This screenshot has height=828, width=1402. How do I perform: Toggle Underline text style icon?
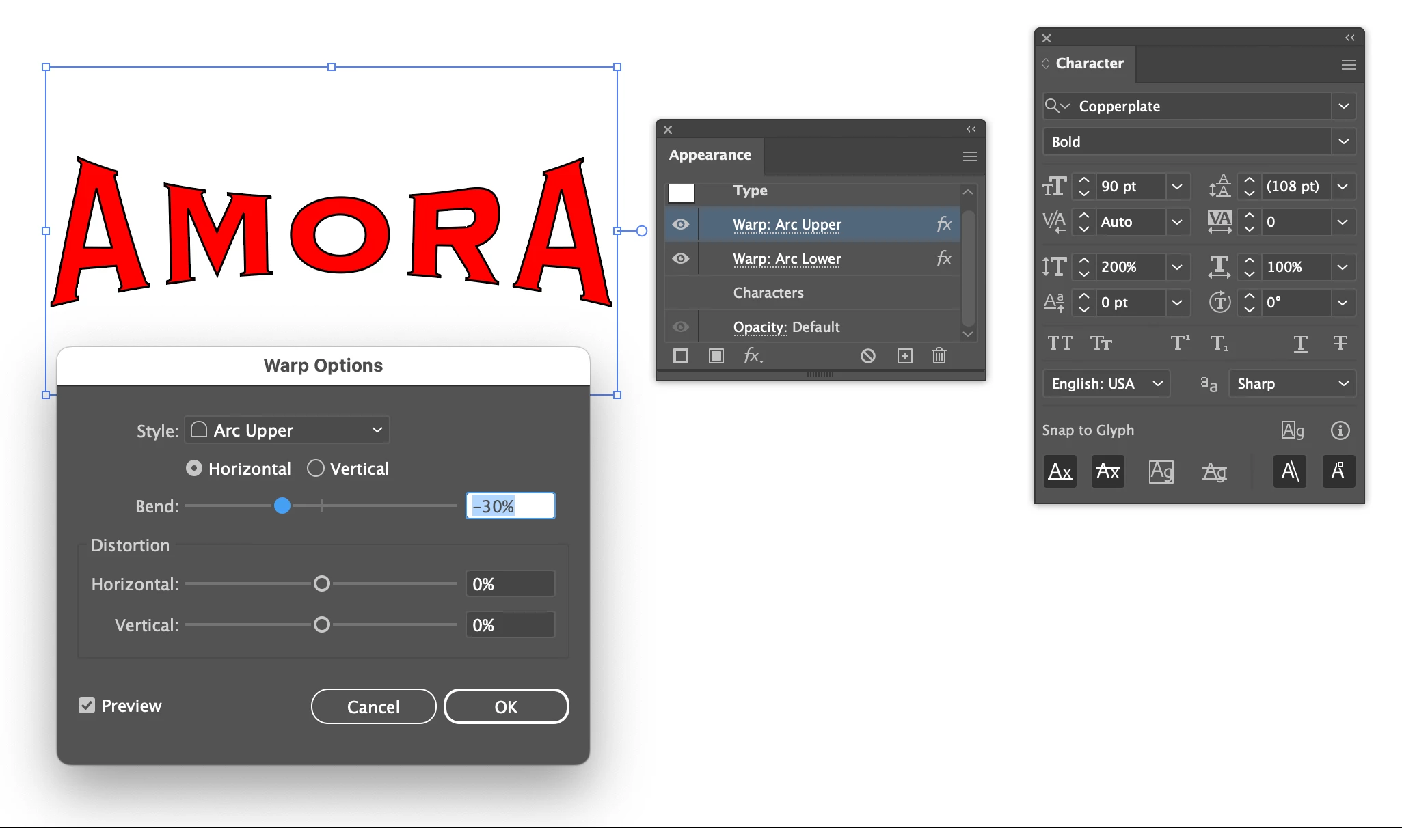click(1300, 343)
